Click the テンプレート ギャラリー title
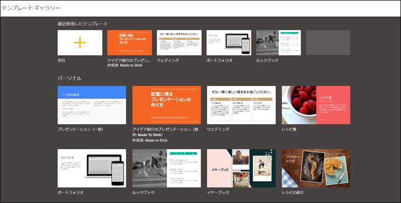This screenshot has width=401, height=203. (31, 8)
